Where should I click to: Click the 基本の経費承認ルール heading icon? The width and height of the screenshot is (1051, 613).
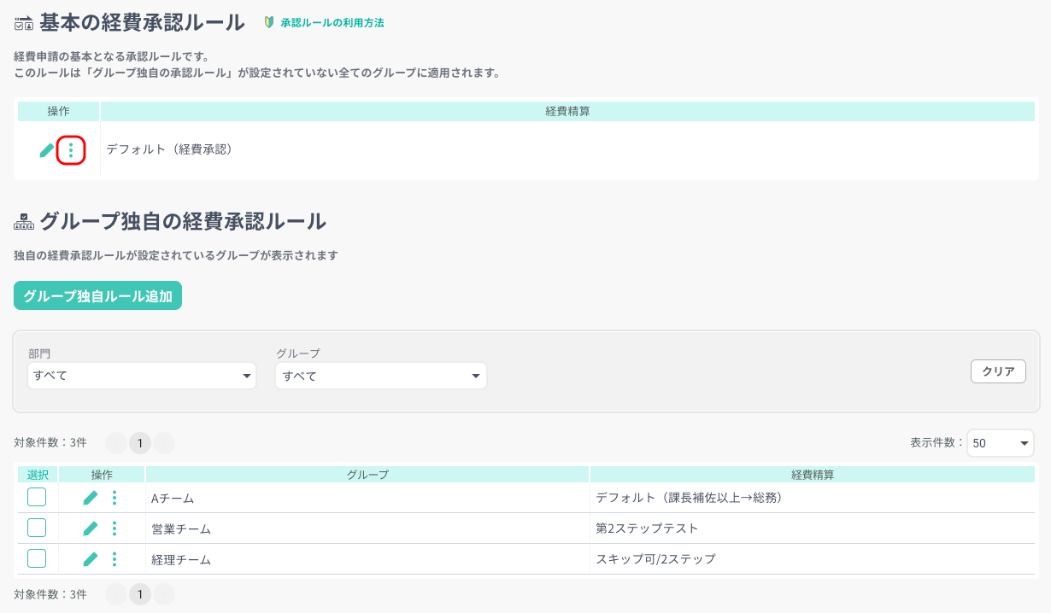pos(24,24)
